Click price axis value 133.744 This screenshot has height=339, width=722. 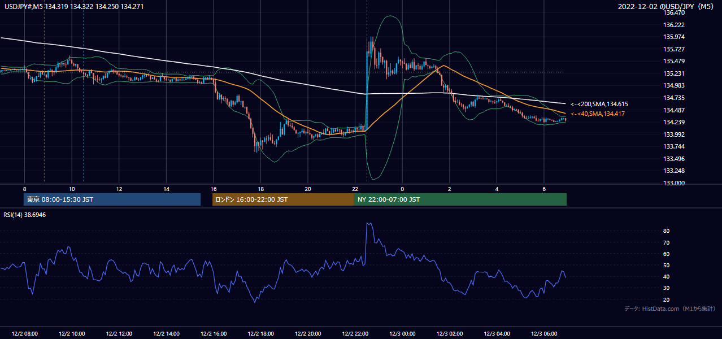click(673, 146)
